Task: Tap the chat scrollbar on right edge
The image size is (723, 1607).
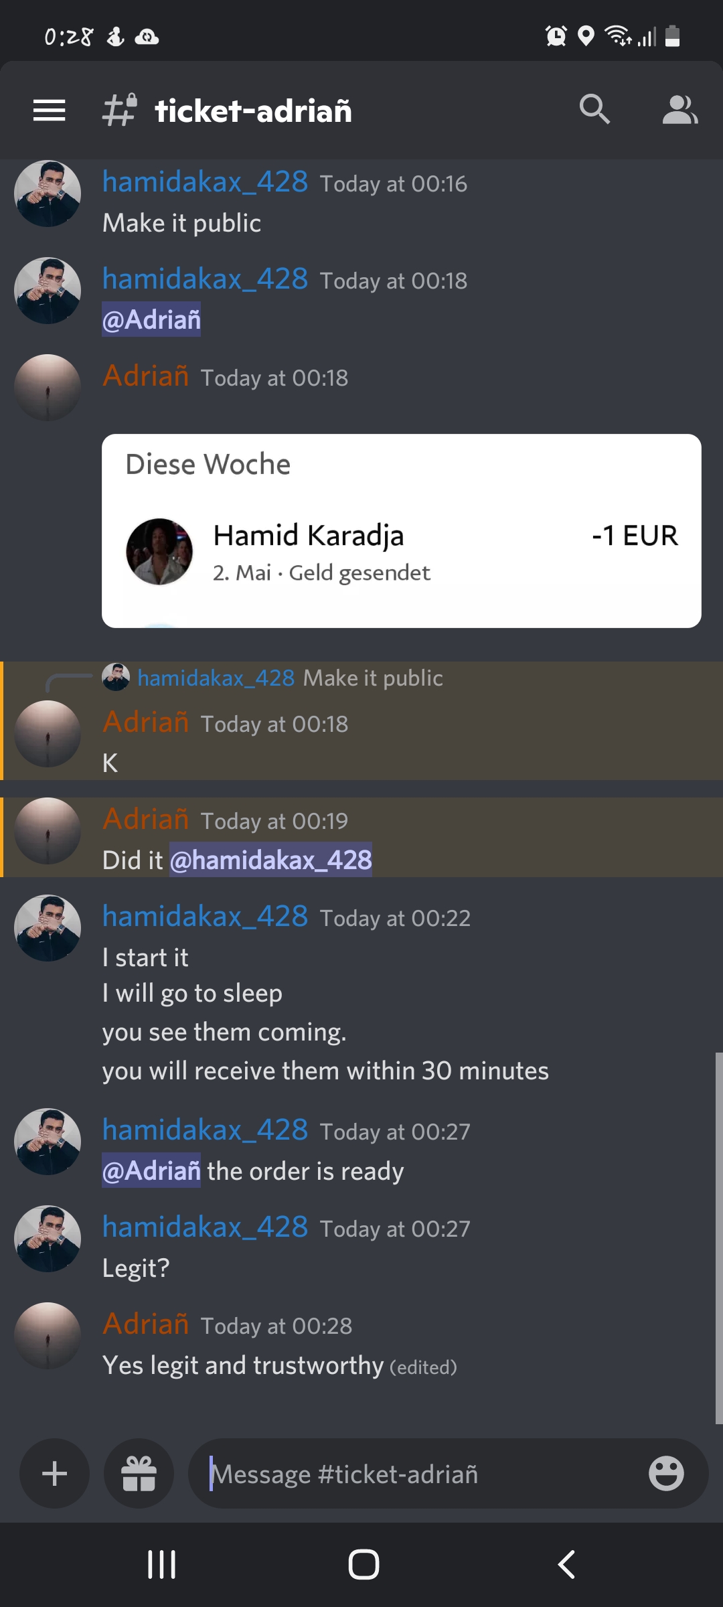Action: pyautogui.click(x=718, y=1239)
